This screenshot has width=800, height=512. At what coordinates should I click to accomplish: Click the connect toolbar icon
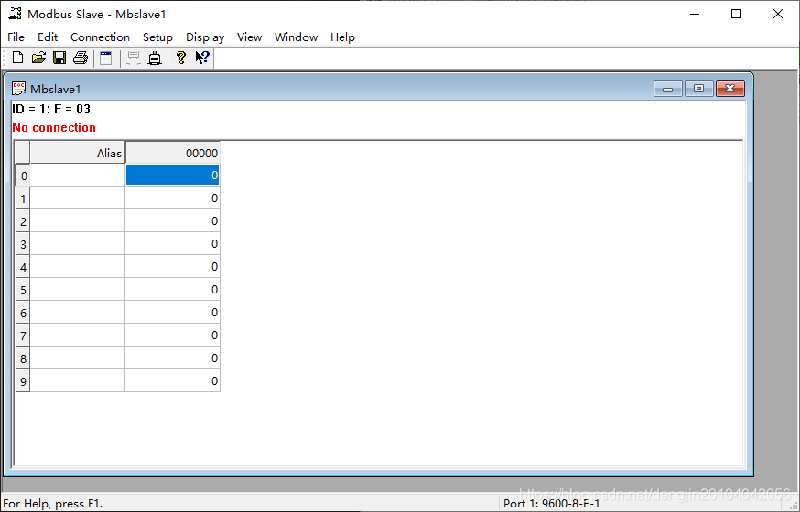(155, 58)
